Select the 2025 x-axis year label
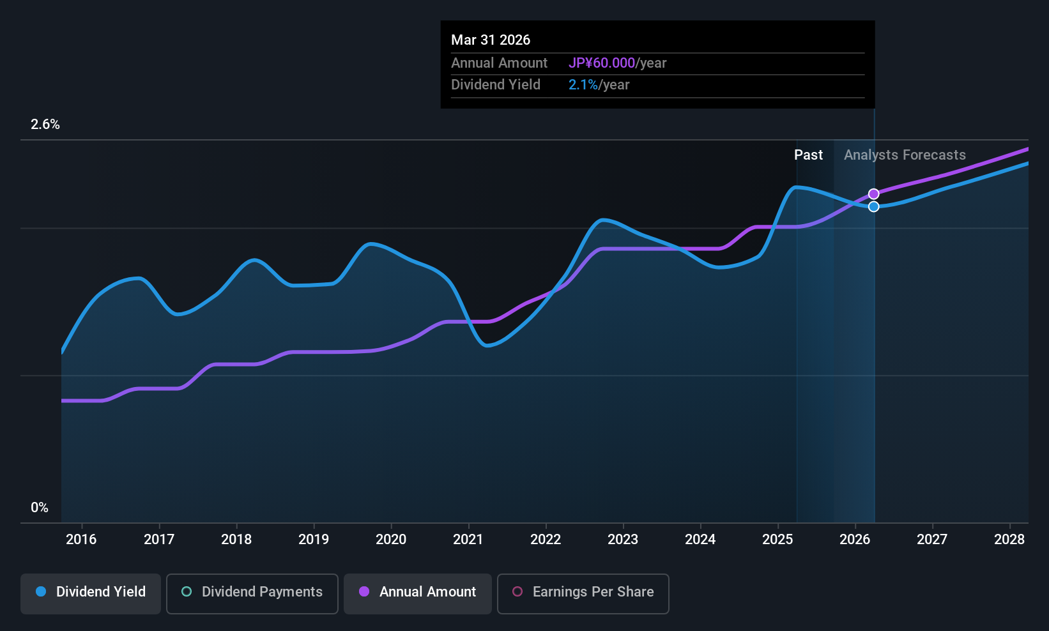The height and width of the screenshot is (631, 1049). tap(777, 540)
